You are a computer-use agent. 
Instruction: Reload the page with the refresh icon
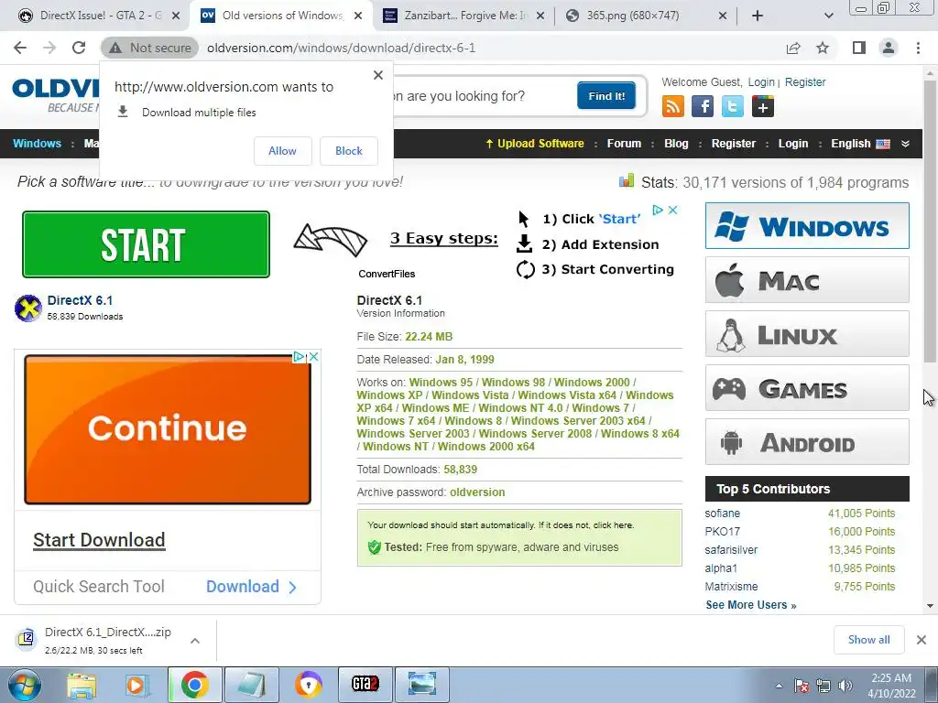coord(79,48)
